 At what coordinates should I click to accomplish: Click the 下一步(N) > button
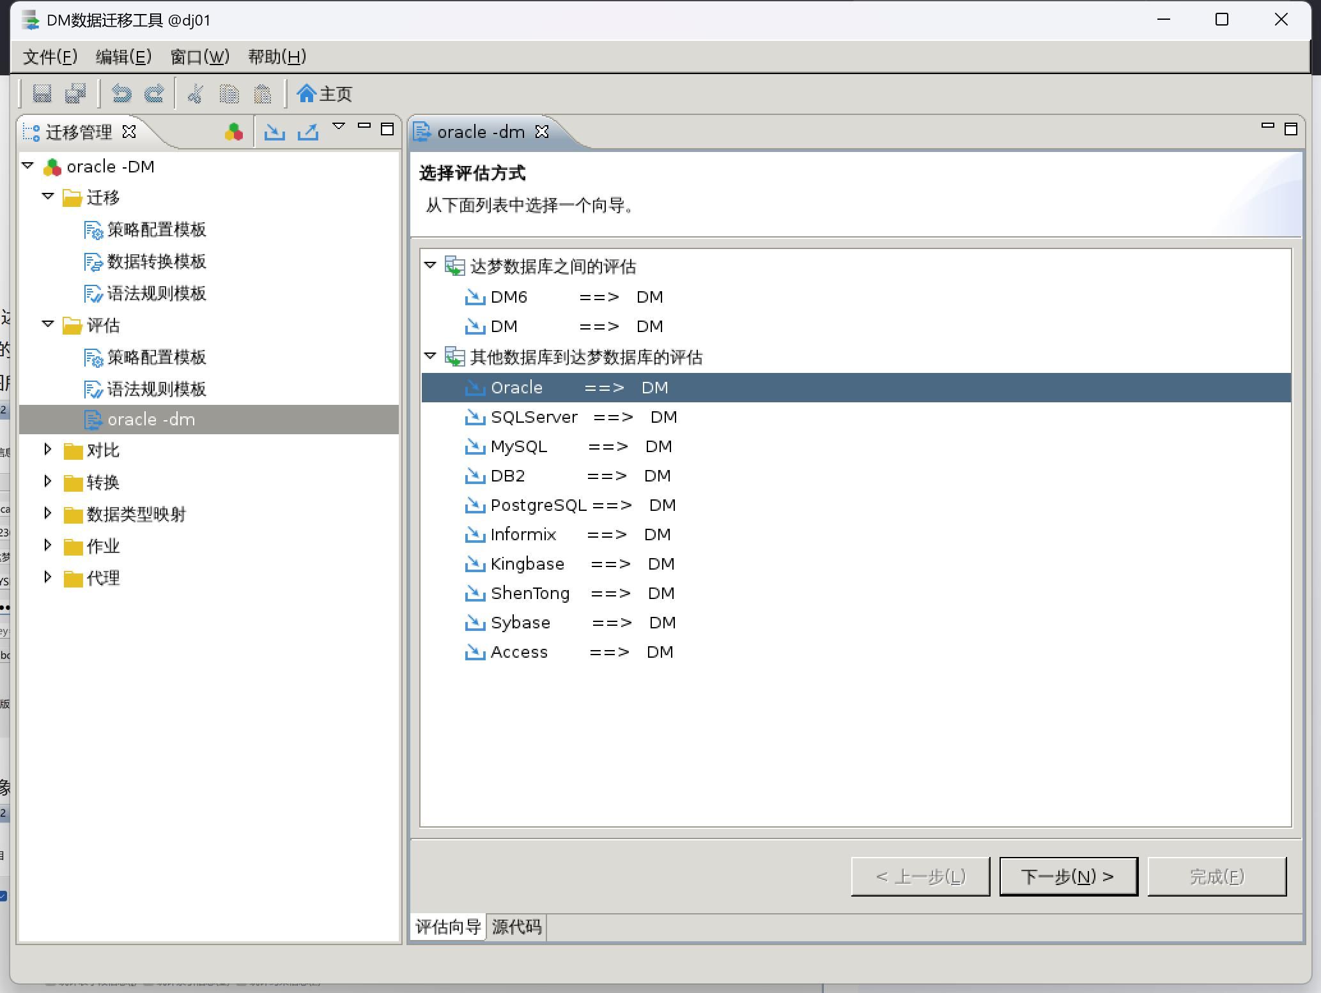(x=1068, y=876)
